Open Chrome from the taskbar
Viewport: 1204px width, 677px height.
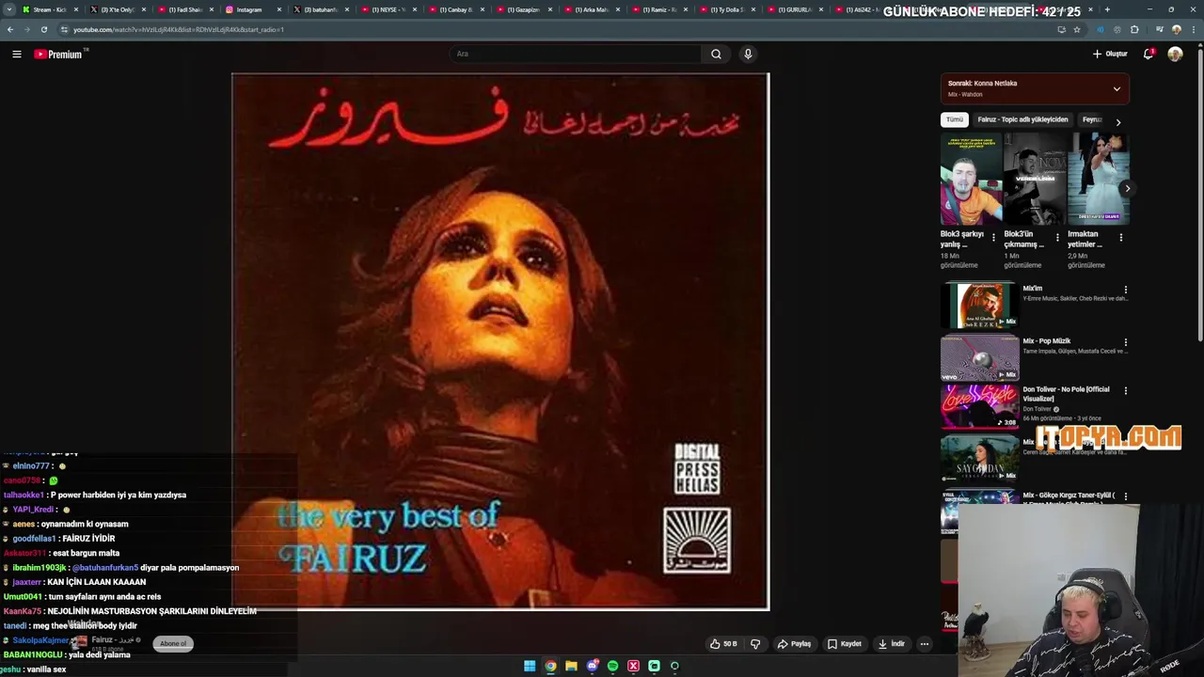550,666
